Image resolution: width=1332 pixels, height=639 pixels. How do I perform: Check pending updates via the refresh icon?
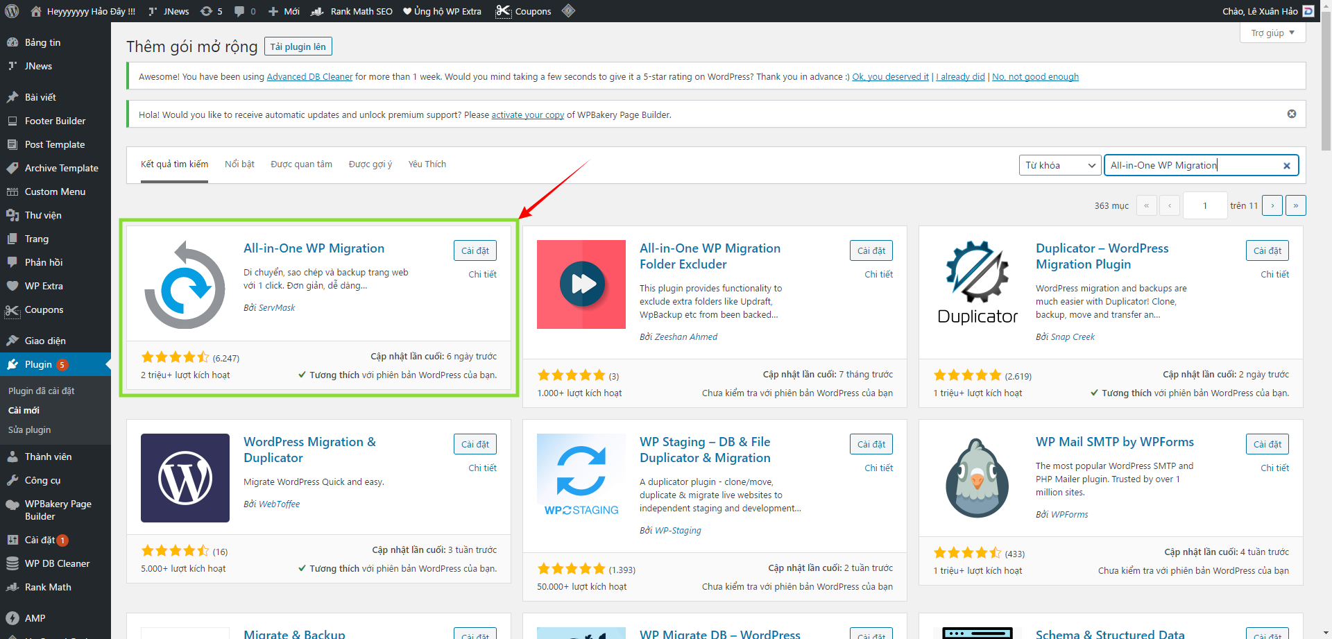[x=206, y=11]
